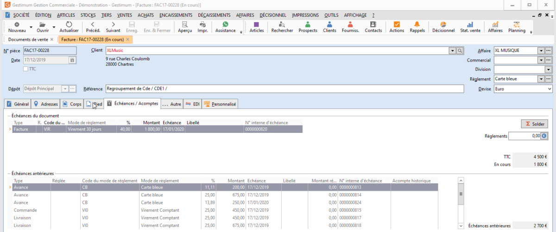Viewport: 556px width, 232px height.
Task: Switch to the Général tab
Action: point(18,104)
